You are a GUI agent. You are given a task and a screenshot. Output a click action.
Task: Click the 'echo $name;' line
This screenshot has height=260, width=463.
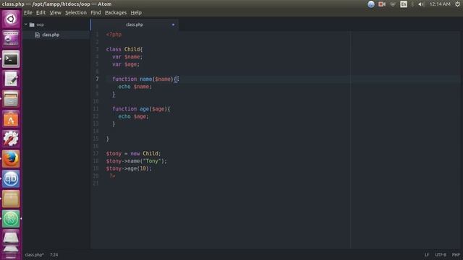[135, 87]
